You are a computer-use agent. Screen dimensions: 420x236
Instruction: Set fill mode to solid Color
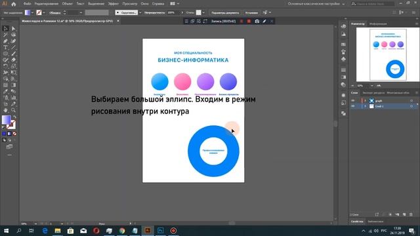[x=4, y=134]
